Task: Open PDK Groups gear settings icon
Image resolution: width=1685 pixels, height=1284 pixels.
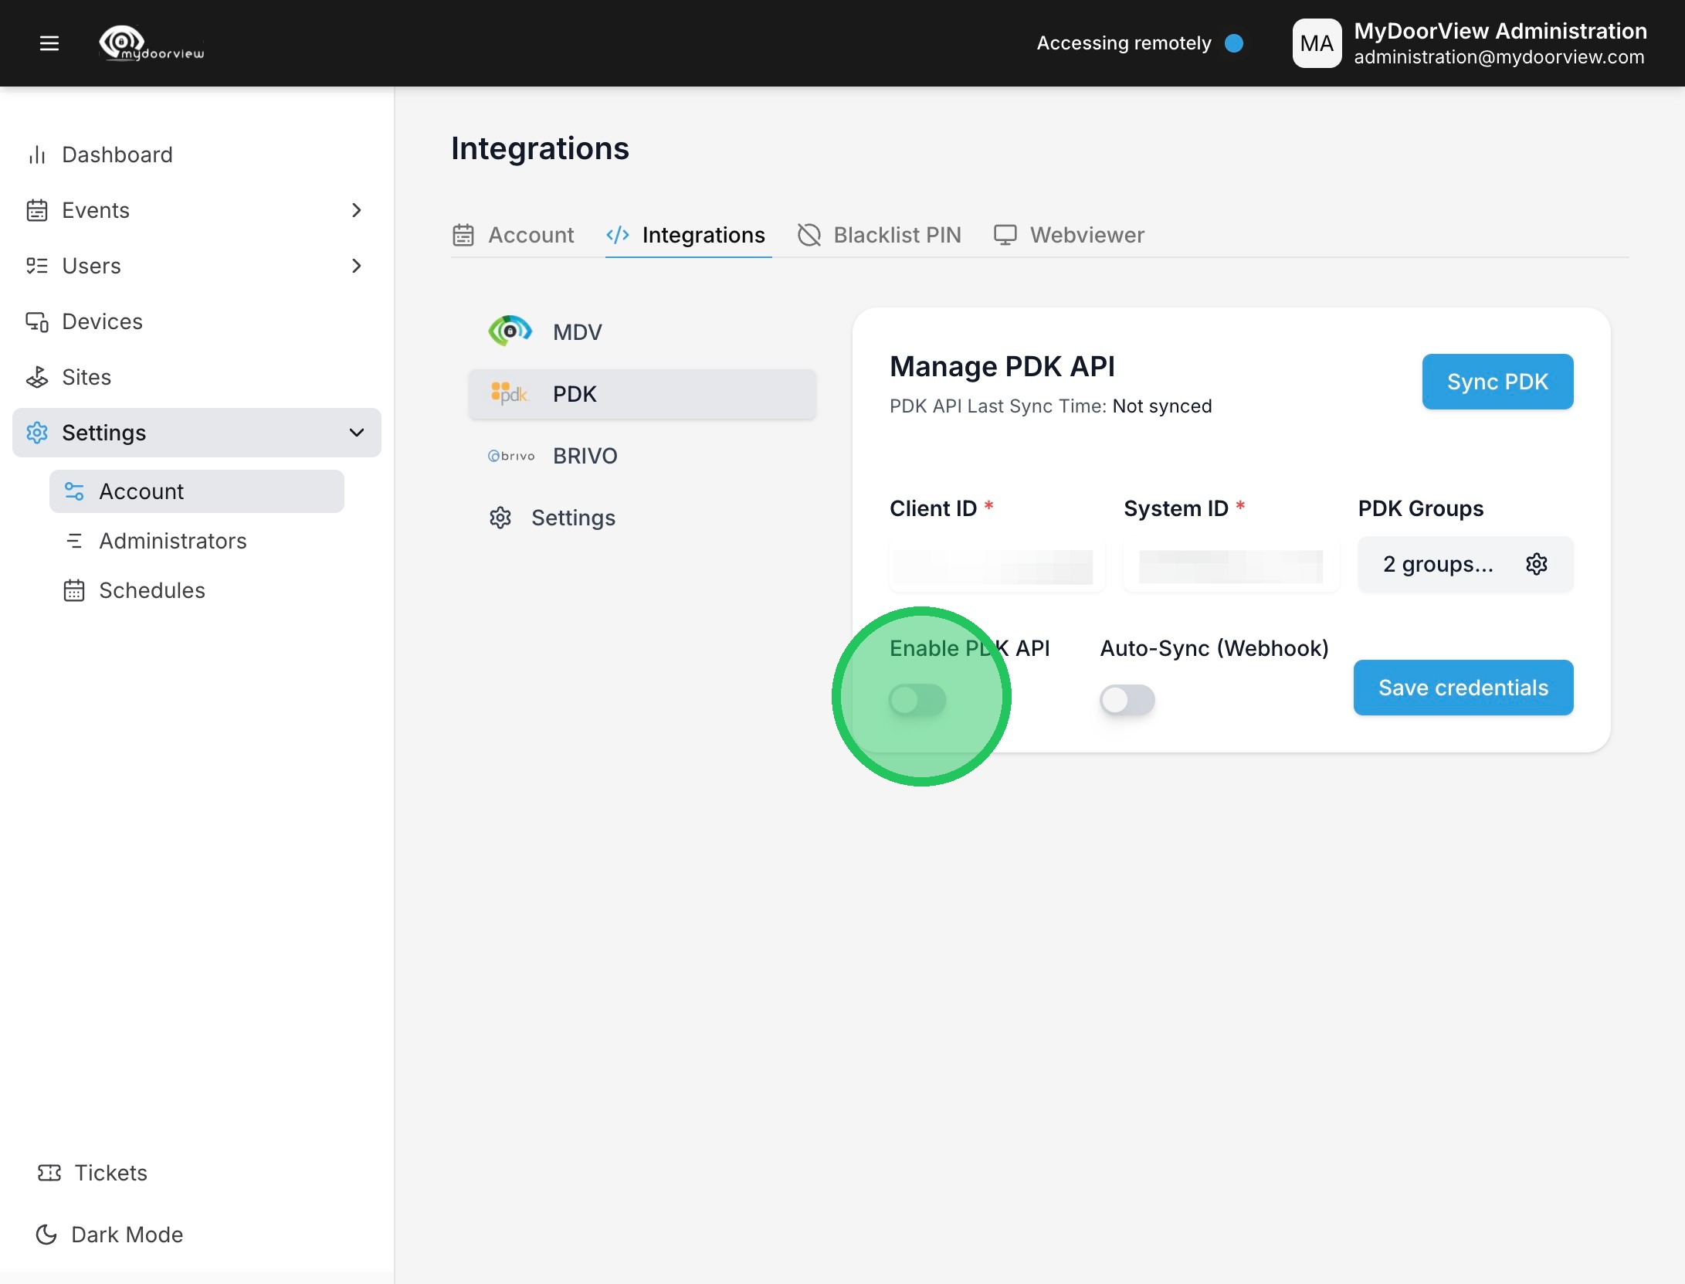Action: [1536, 564]
